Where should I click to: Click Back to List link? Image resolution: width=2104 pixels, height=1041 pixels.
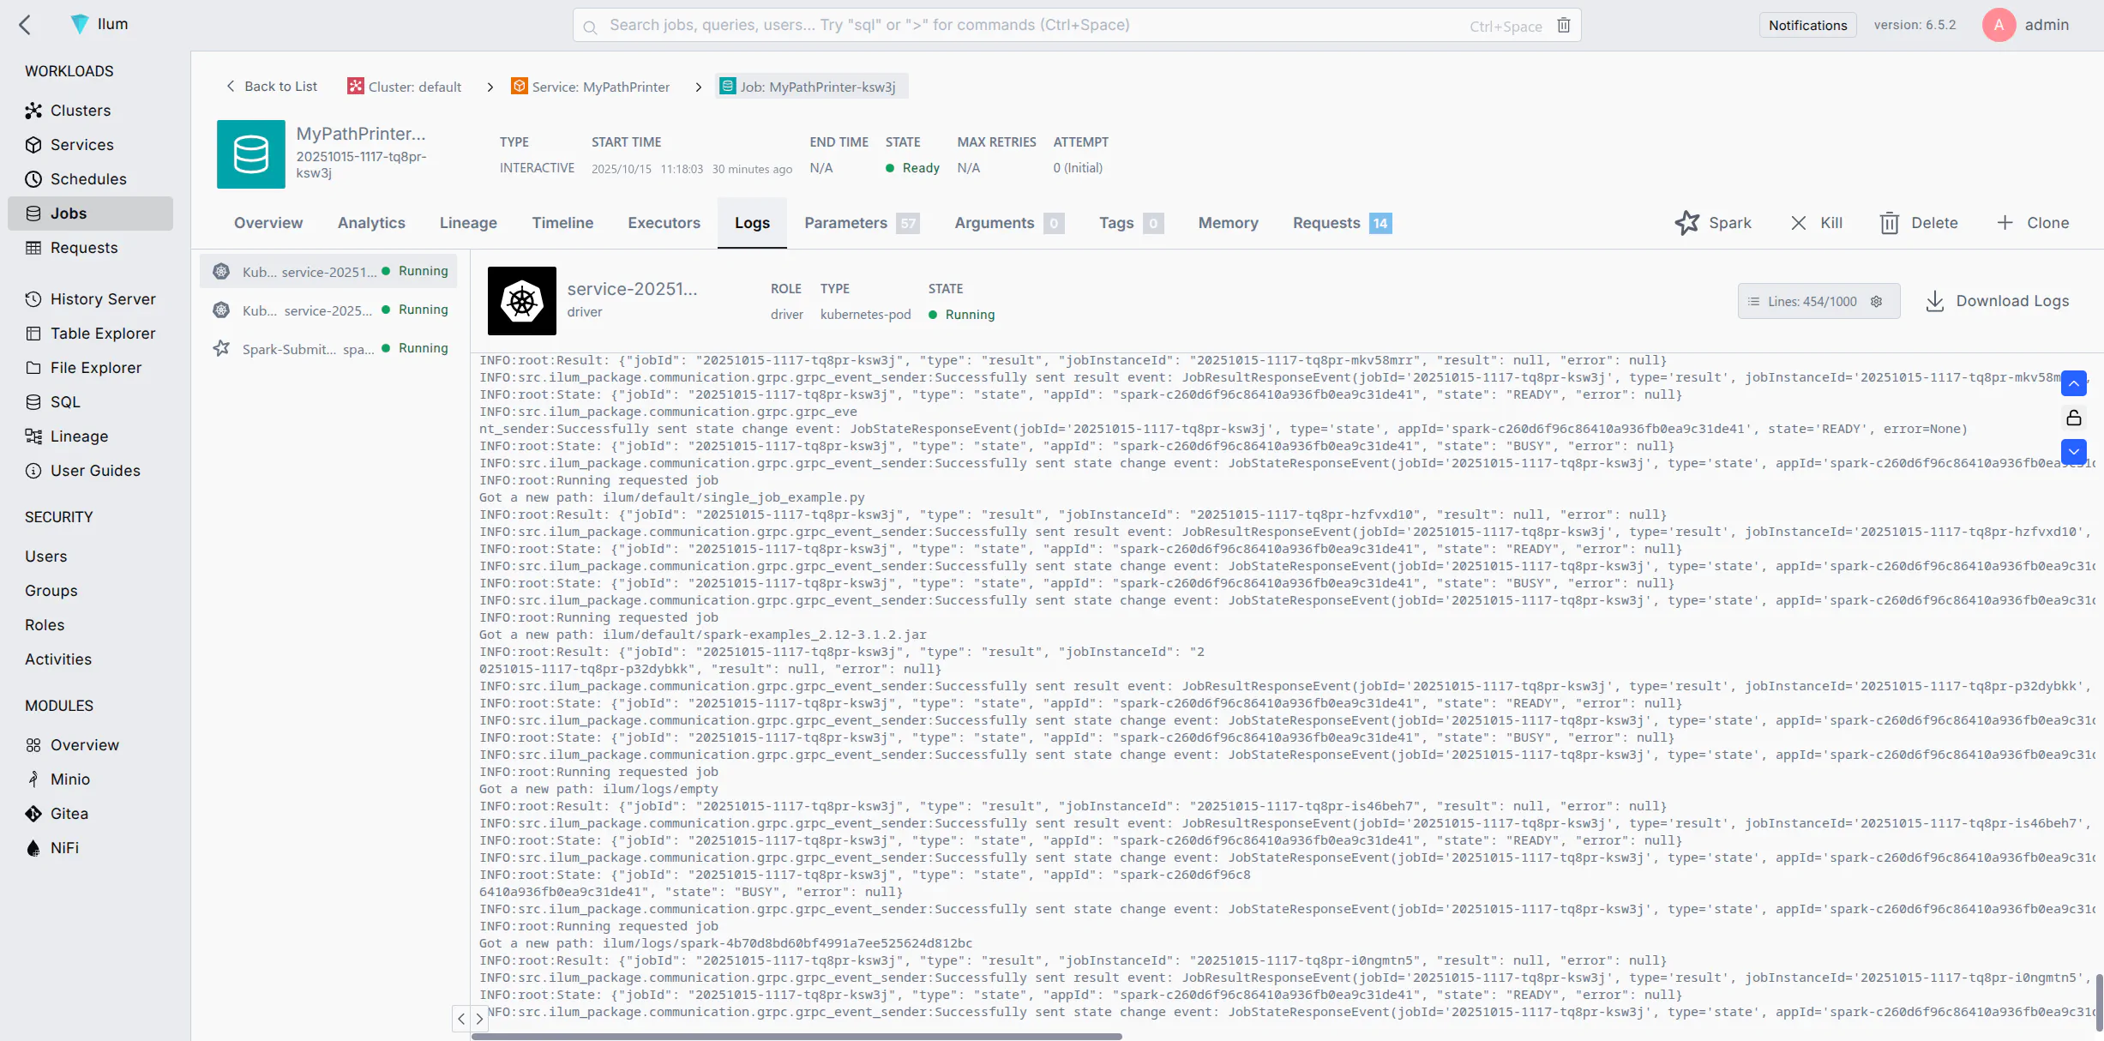[x=271, y=87]
